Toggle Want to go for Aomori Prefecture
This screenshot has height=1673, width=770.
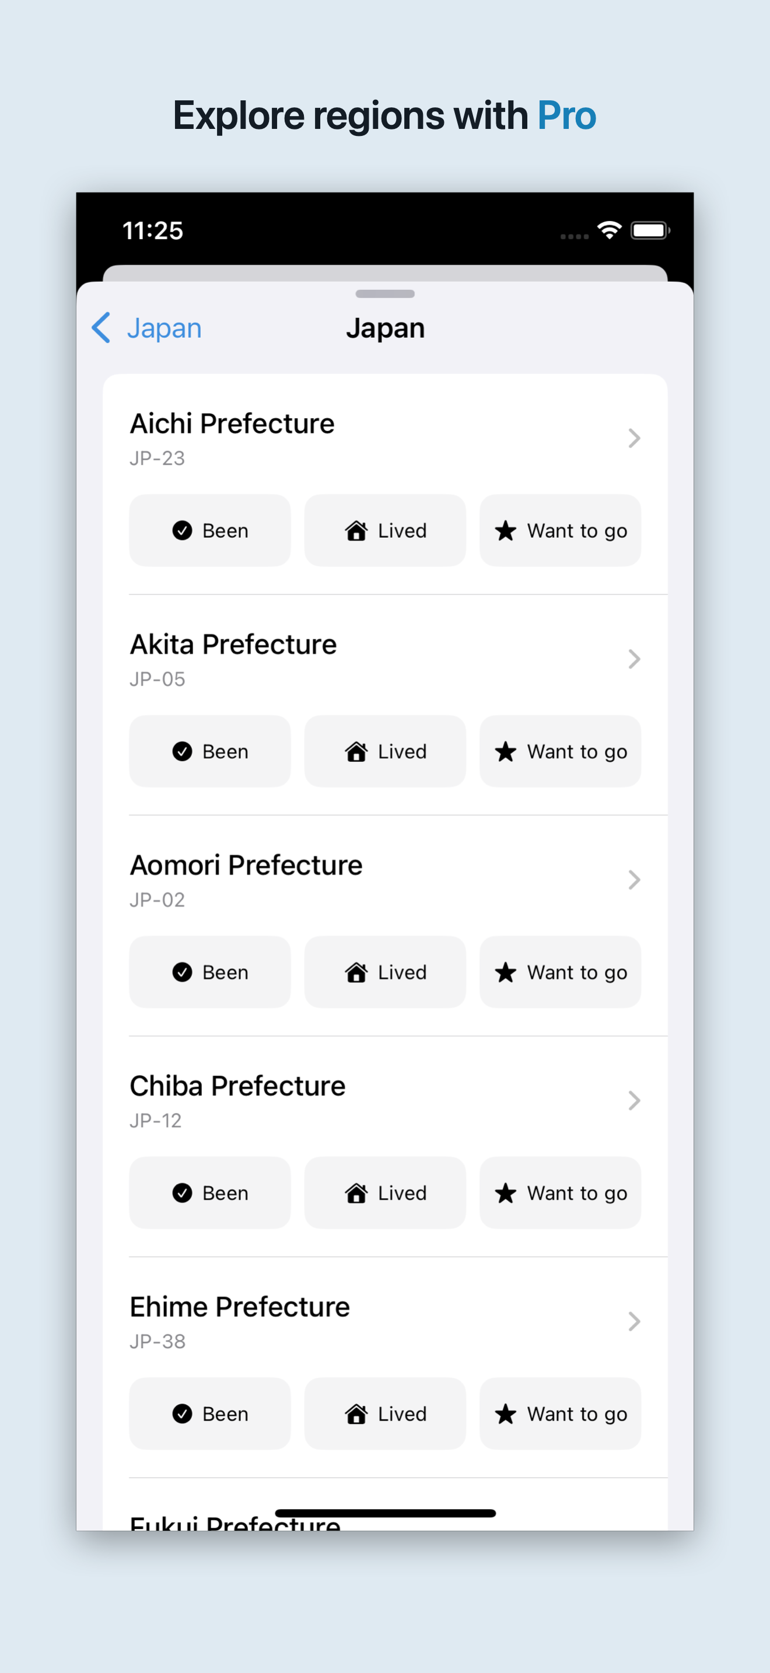point(561,972)
